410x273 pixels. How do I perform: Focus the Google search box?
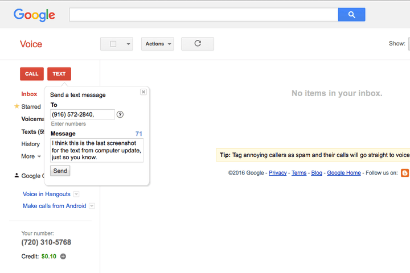pos(204,15)
